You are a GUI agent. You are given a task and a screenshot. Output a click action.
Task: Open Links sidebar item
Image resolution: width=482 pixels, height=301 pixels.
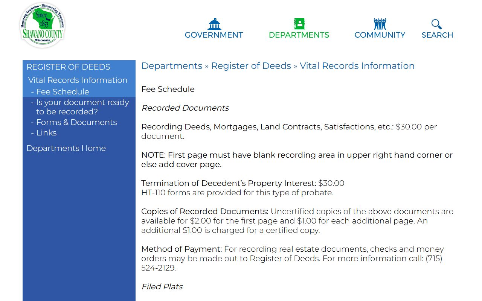click(x=46, y=133)
